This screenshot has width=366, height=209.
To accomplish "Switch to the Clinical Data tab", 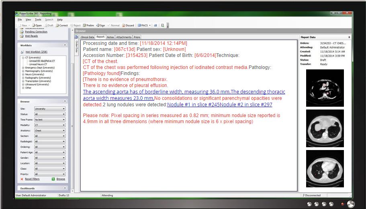I will [x=87, y=37].
